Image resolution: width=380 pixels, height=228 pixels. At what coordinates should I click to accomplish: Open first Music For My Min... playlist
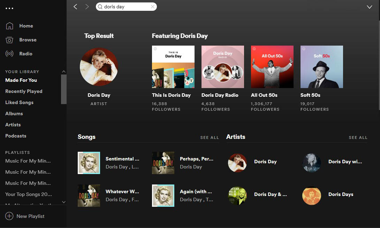[28, 161]
